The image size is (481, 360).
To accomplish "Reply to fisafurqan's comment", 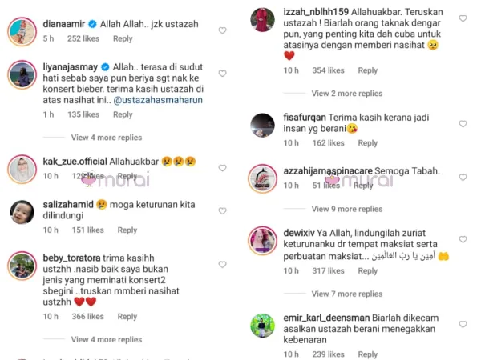I will coord(367,143).
